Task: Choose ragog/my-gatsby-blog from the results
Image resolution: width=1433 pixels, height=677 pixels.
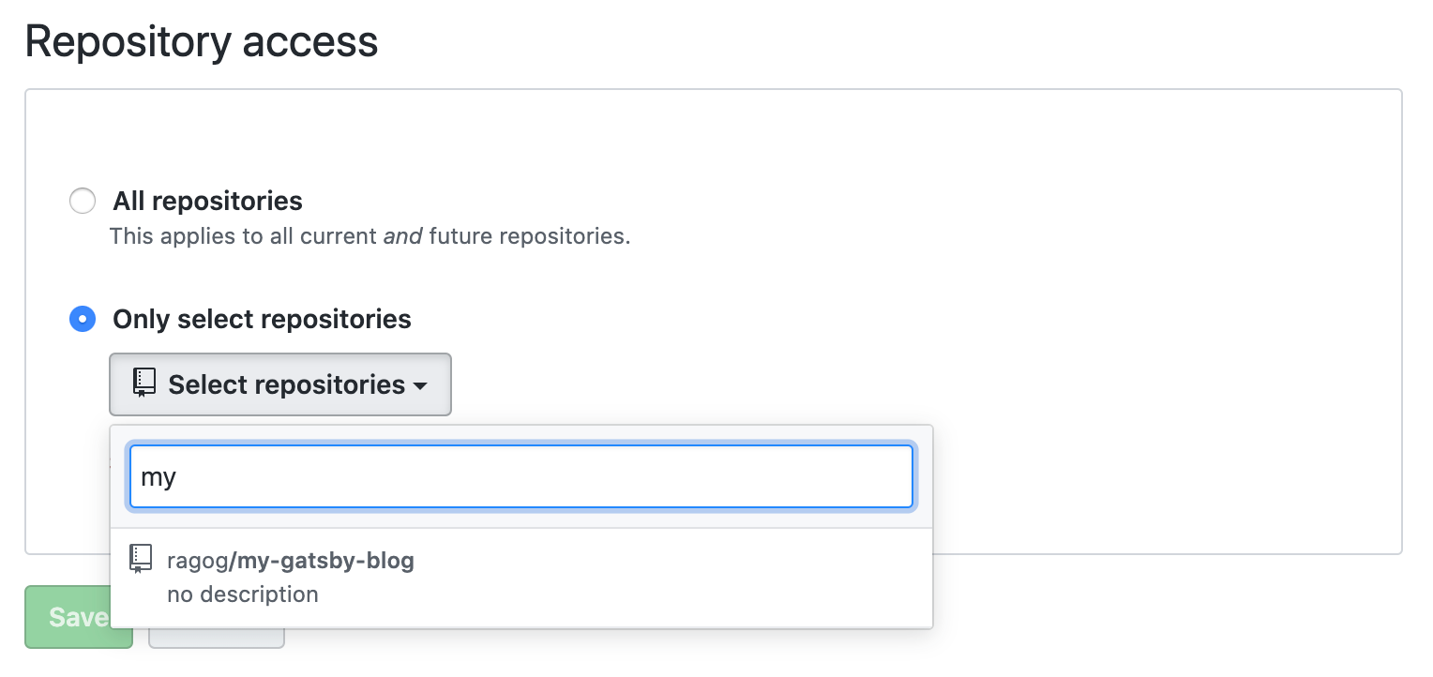Action: pyautogui.click(x=291, y=561)
